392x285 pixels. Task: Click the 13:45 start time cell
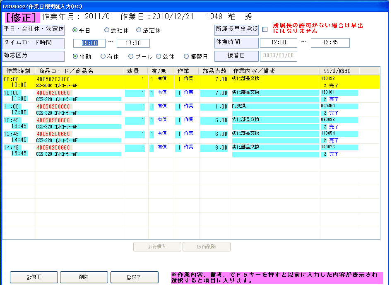pyautogui.click(x=11, y=134)
